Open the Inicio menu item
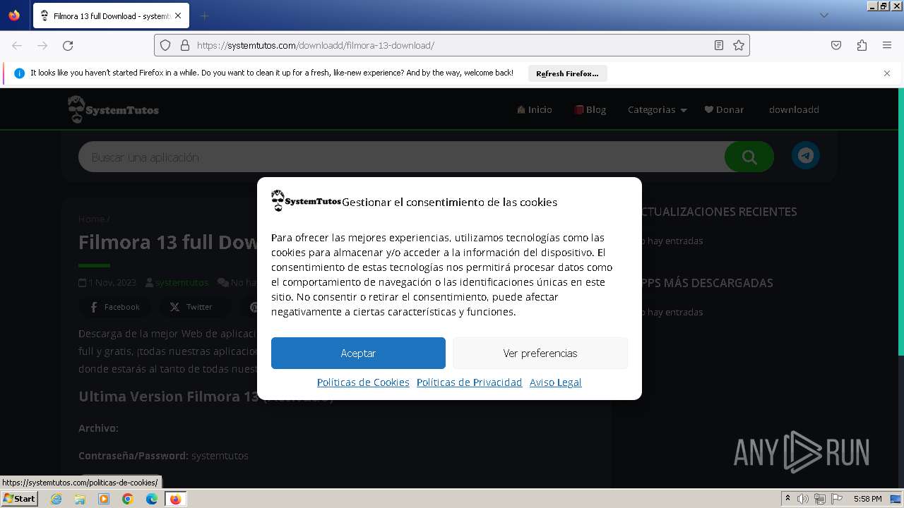Screen dimensions: 904x508 (535, 109)
